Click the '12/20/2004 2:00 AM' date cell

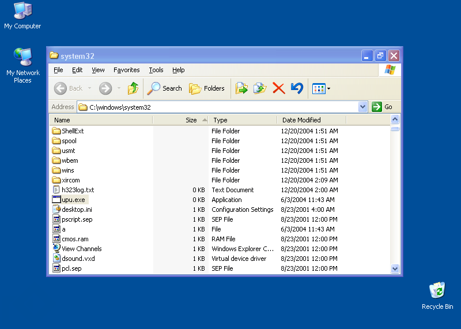click(309, 190)
